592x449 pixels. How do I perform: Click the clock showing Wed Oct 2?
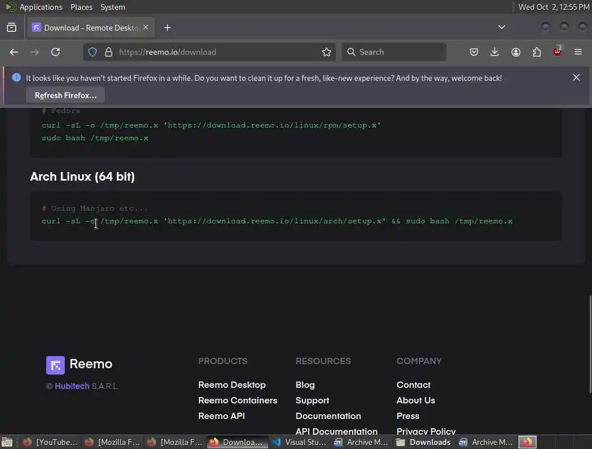[x=553, y=7]
